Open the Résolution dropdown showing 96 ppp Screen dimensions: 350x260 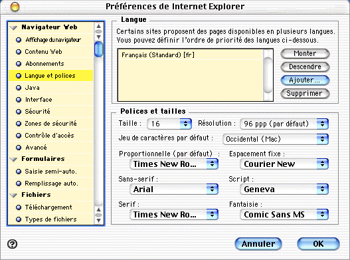point(284,124)
